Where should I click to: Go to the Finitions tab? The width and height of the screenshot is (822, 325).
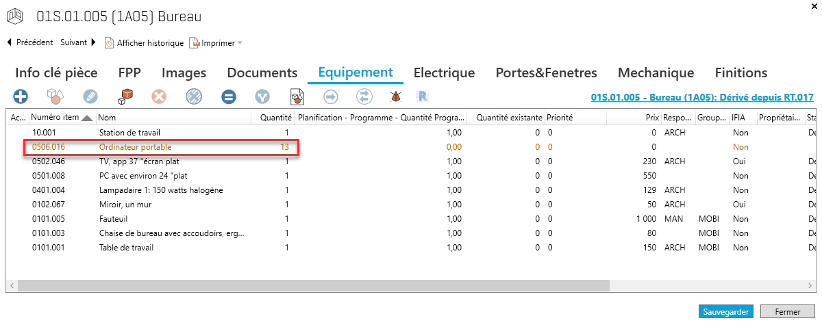pyautogui.click(x=740, y=73)
